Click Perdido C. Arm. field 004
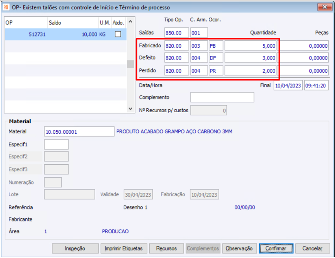The width and height of the screenshot is (335, 258). [x=199, y=71]
